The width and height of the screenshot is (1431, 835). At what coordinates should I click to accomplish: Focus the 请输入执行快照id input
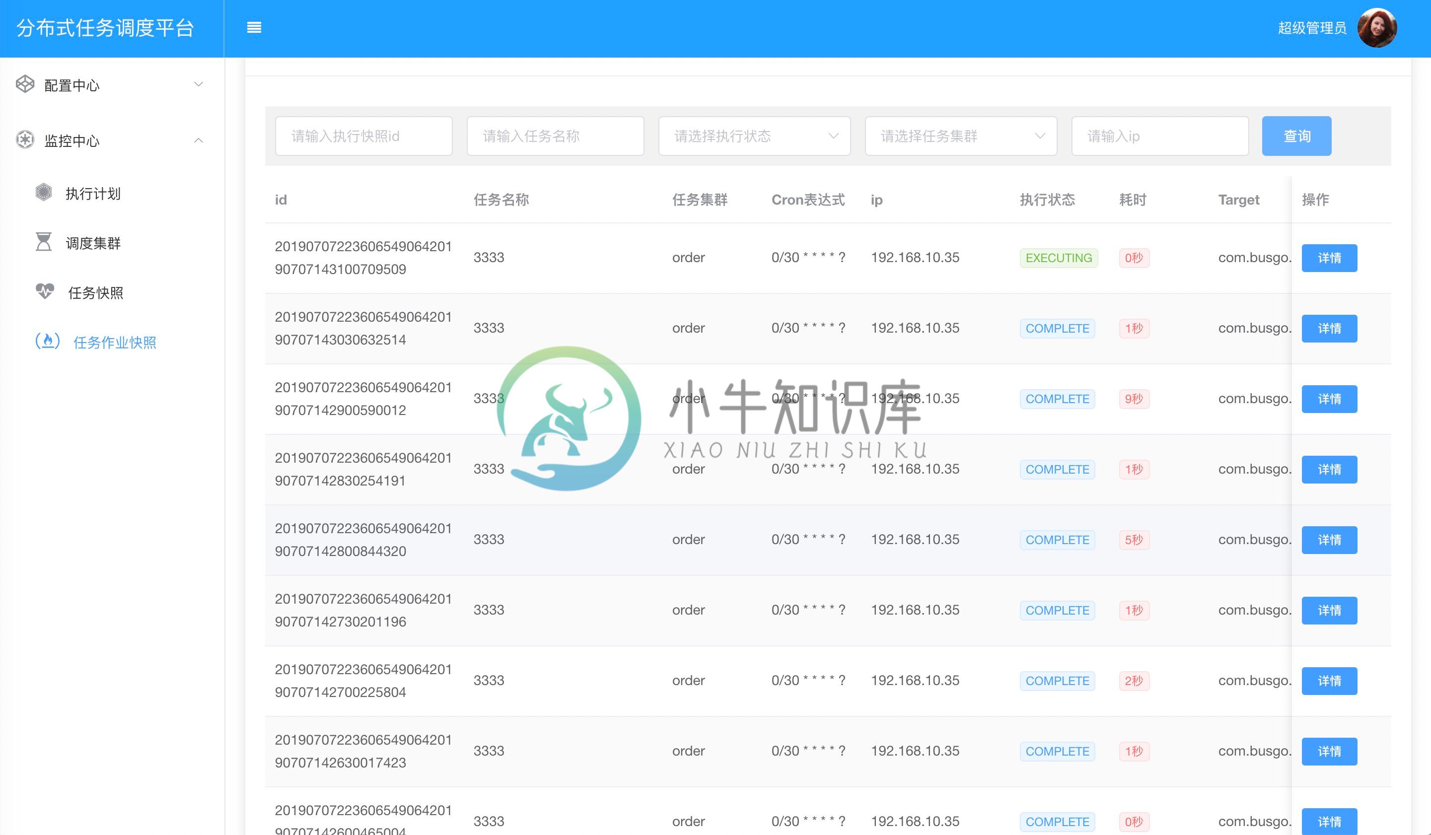tap(364, 136)
